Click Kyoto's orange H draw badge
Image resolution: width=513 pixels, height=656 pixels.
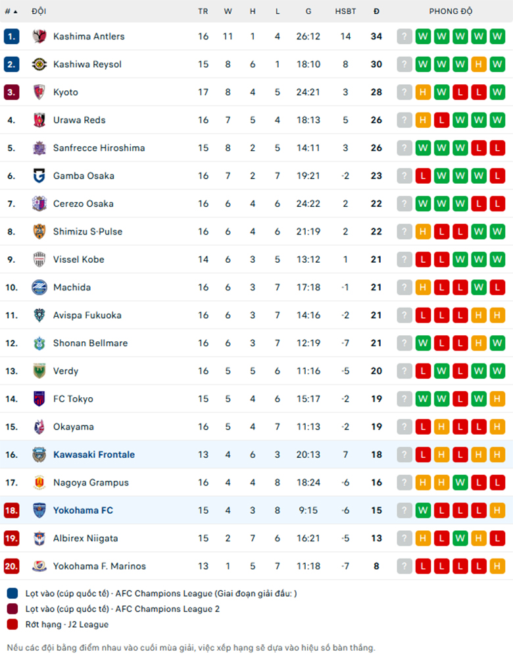coord(423,92)
